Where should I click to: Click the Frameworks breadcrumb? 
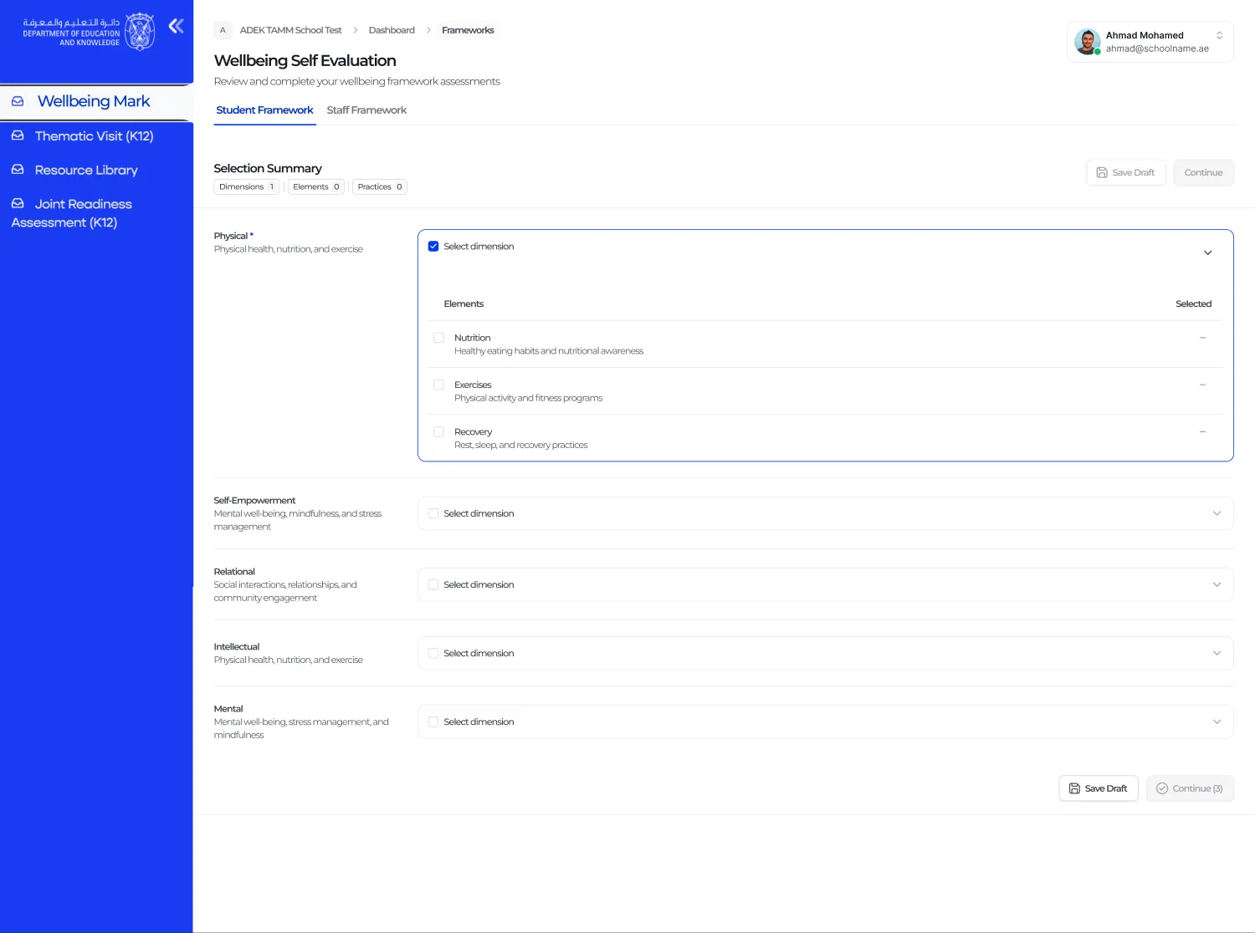click(x=468, y=30)
